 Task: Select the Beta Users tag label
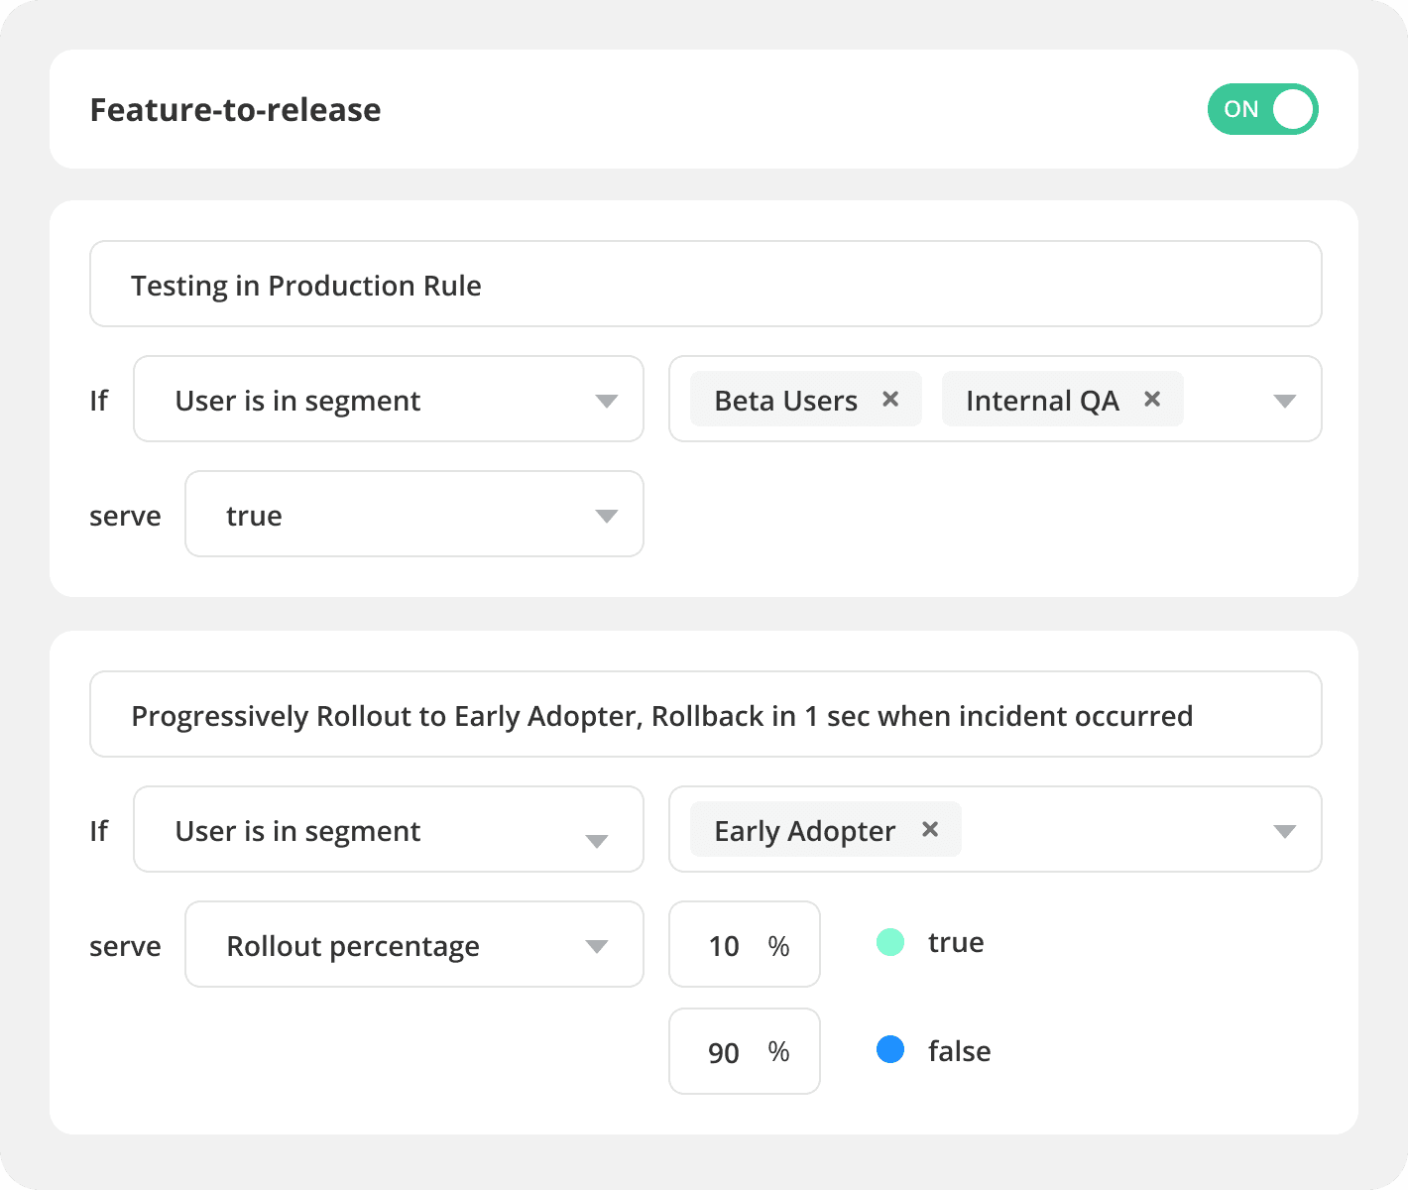tap(785, 401)
